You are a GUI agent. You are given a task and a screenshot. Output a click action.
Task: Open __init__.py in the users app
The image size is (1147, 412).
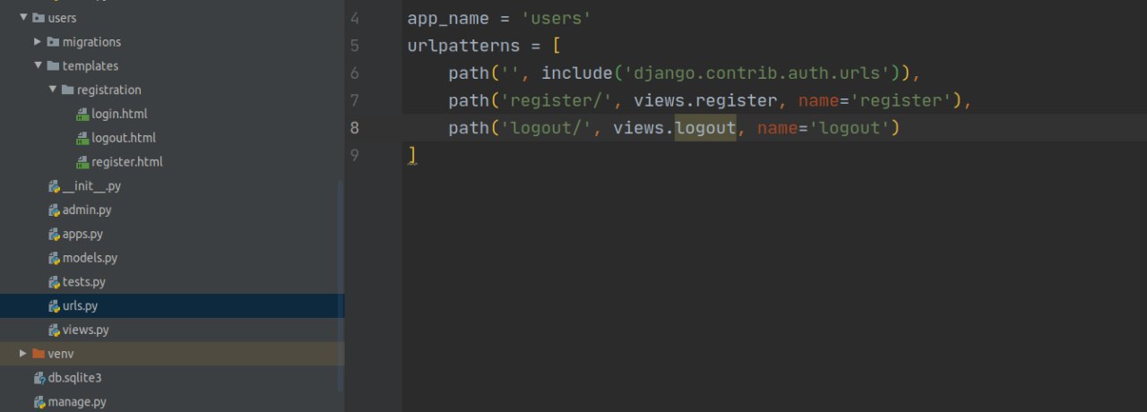click(x=91, y=186)
